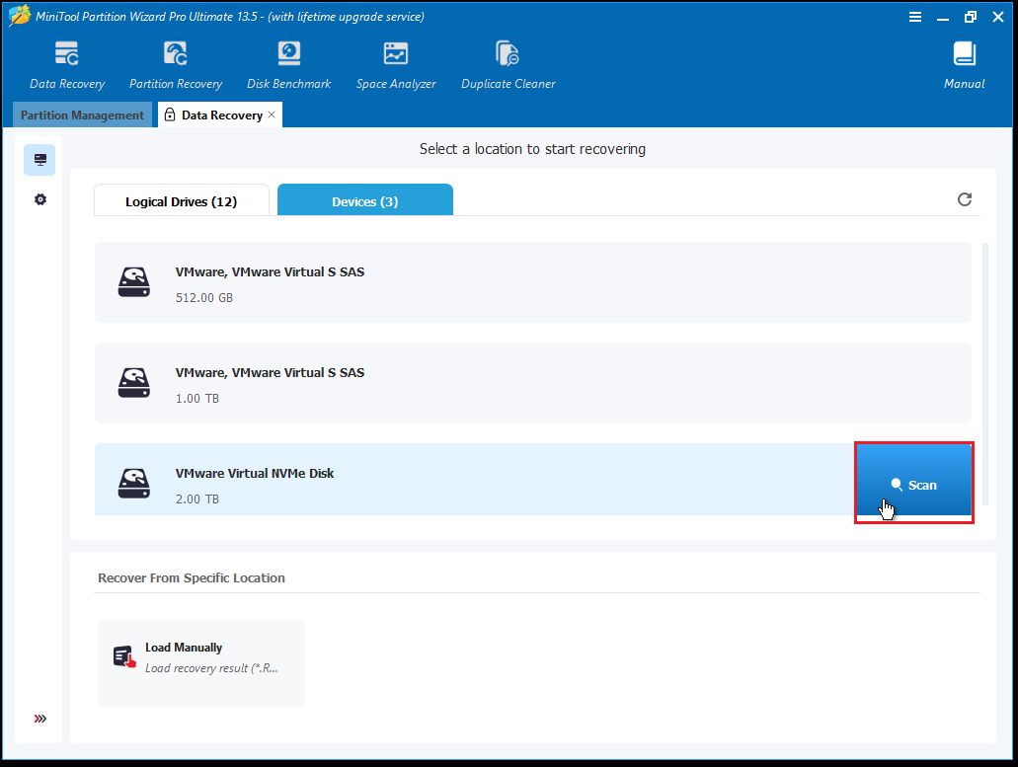This screenshot has width=1018, height=767.
Task: Minimize the MiniTool window
Action: click(x=943, y=18)
